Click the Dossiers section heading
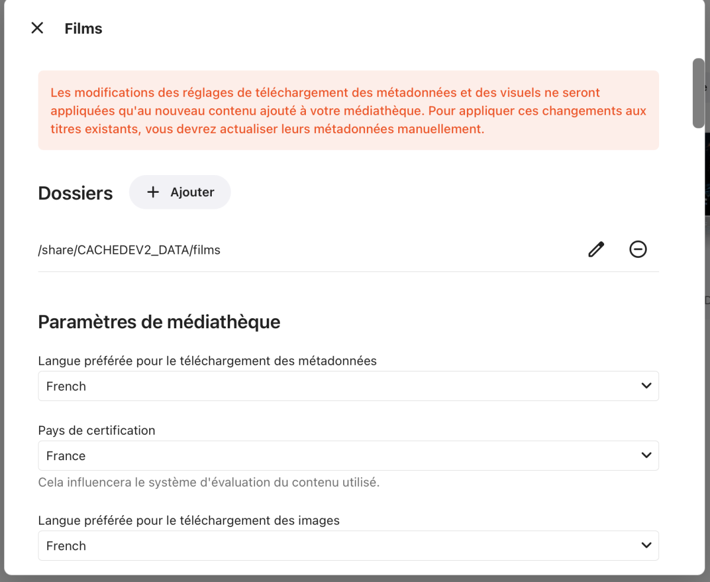 [x=75, y=192]
